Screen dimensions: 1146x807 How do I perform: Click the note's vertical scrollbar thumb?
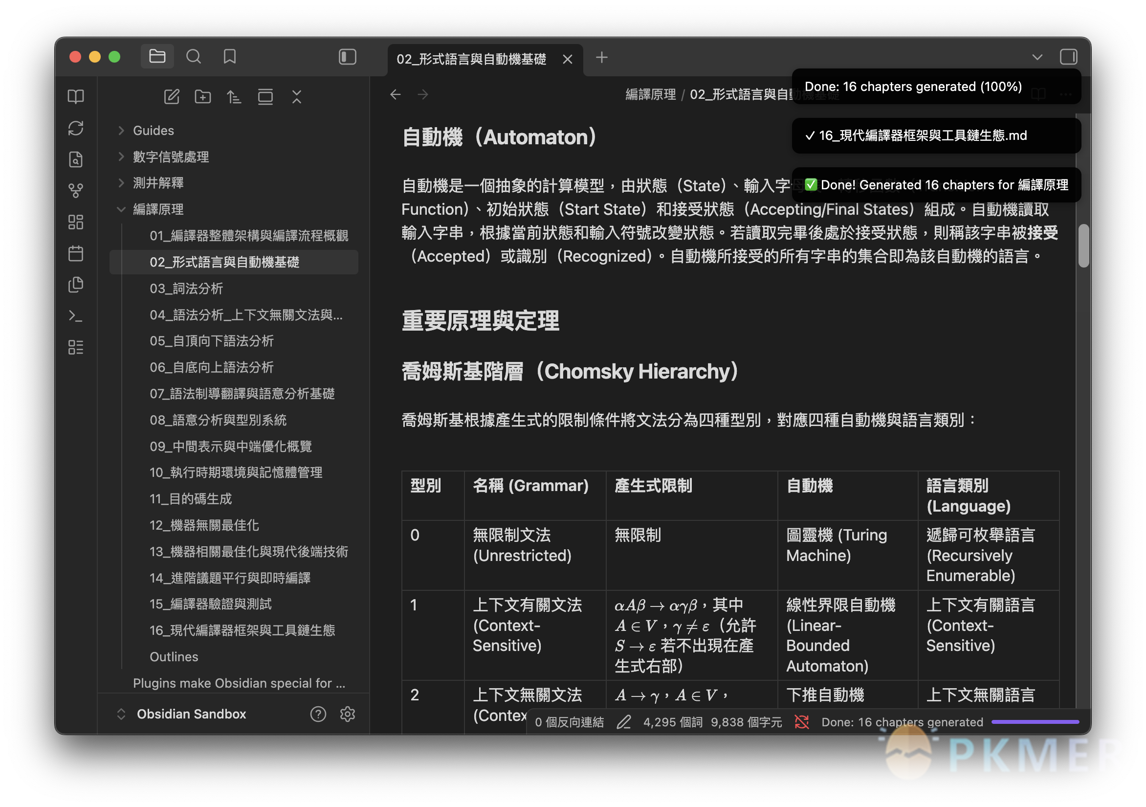[x=1083, y=246]
